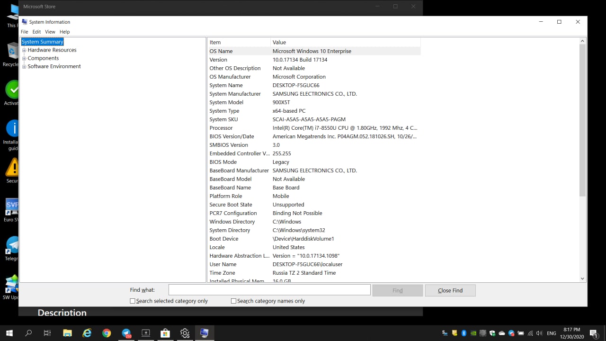Click the Samsung 'S' tray icon

coord(445,333)
